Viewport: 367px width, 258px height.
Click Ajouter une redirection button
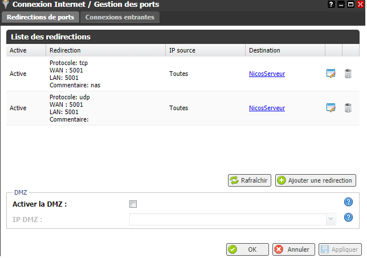click(x=316, y=180)
